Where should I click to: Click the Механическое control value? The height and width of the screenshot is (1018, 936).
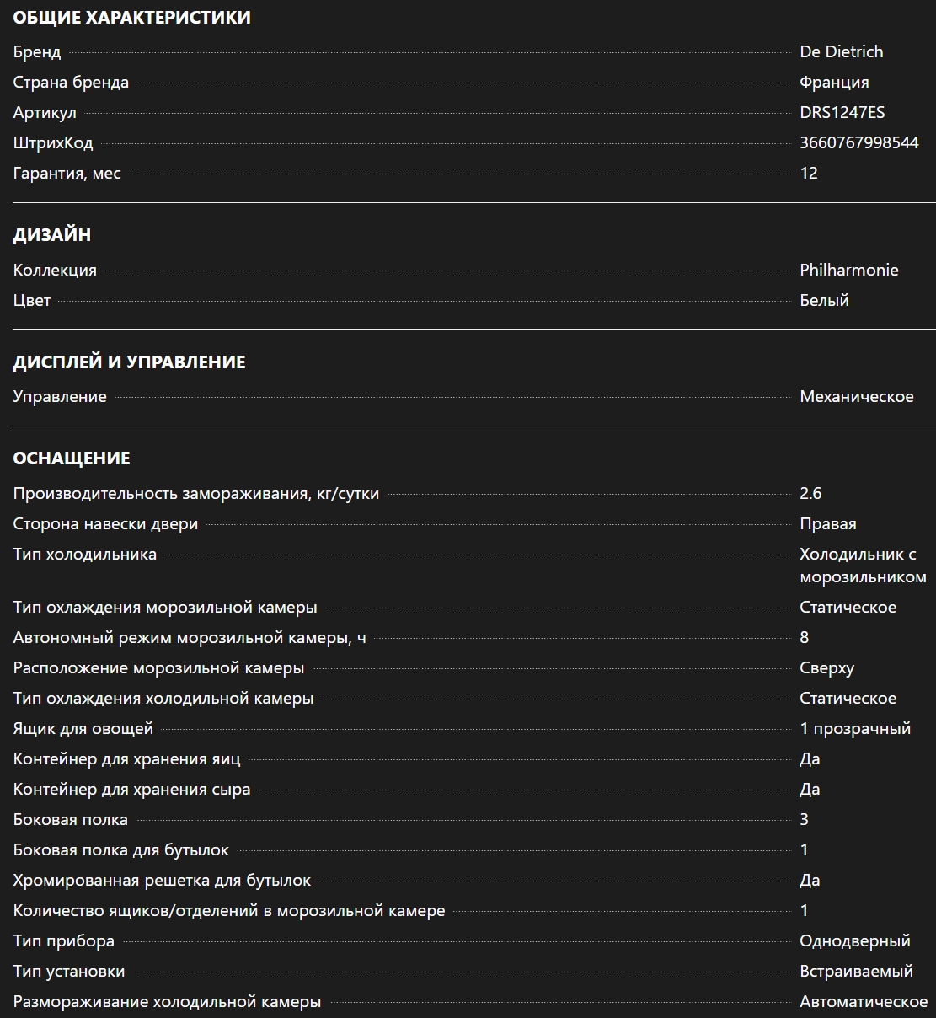pyautogui.click(x=856, y=396)
